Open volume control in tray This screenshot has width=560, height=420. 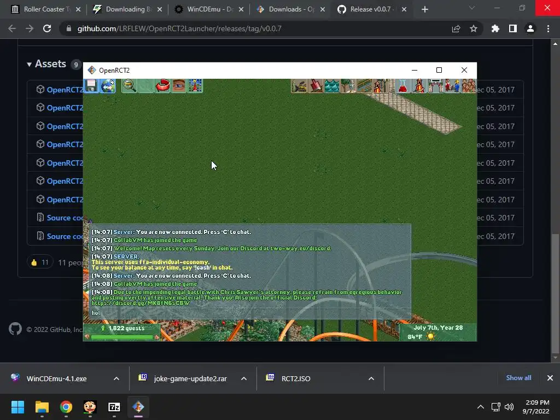coord(509,407)
